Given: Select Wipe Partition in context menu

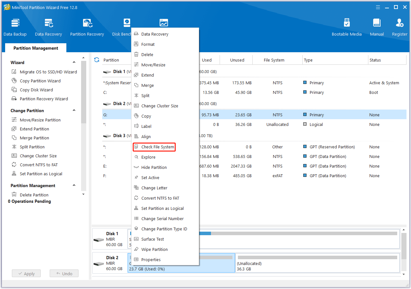Looking at the screenshot, I should tap(165, 249).
